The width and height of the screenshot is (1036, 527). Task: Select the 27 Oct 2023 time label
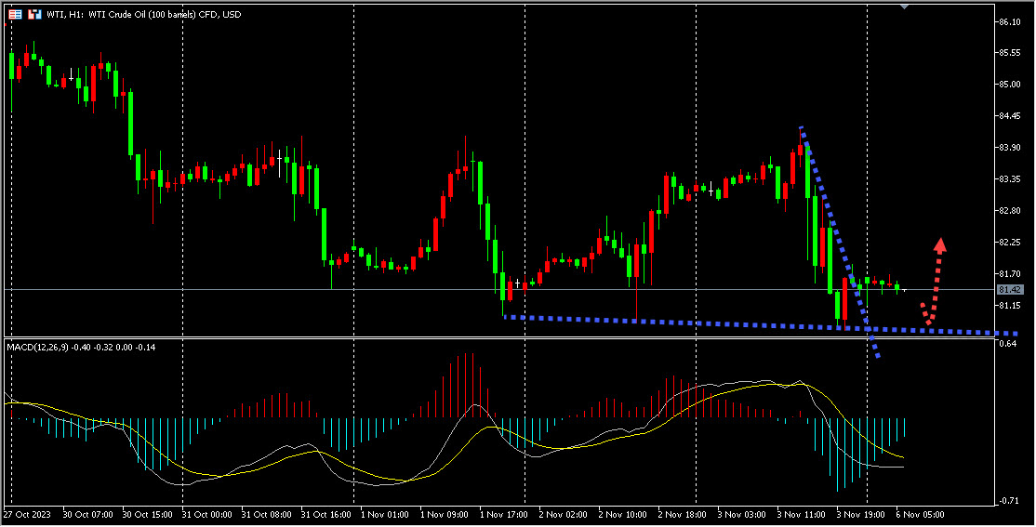coord(27,515)
